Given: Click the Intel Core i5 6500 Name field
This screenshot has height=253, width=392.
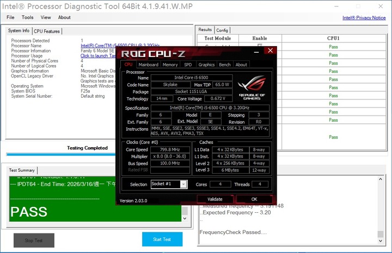Looking at the screenshot, I should [192, 78].
